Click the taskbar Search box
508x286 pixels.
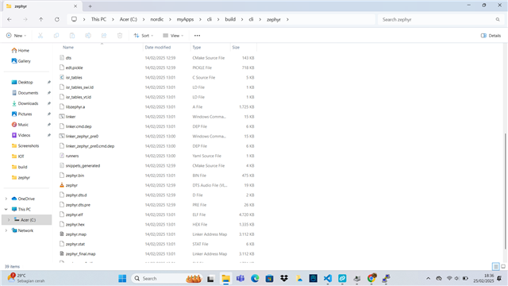pyautogui.click(x=167, y=278)
